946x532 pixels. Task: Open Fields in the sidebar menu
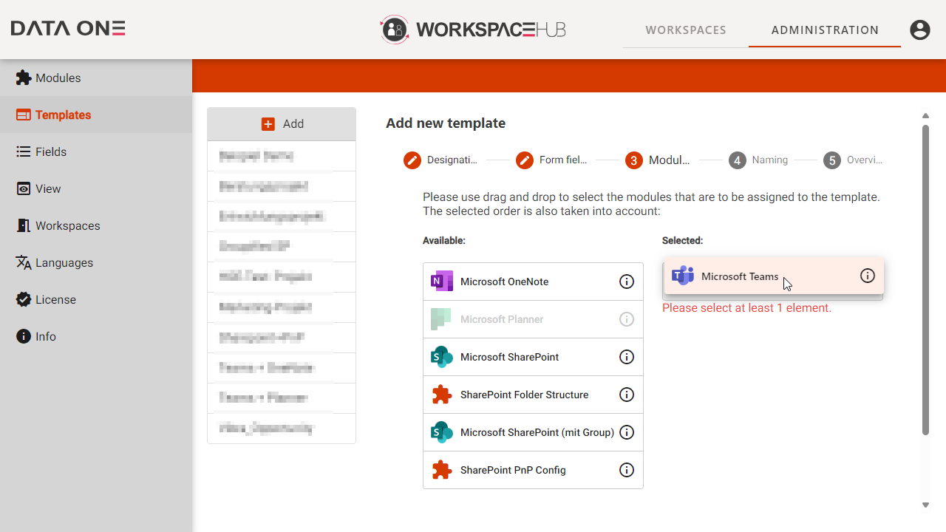pyautogui.click(x=96, y=151)
